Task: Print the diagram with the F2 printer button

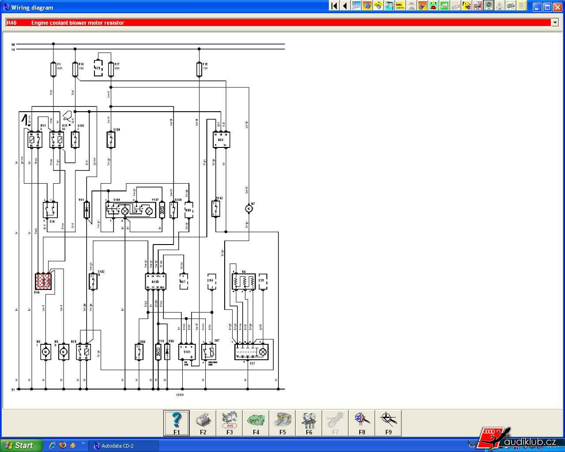Action: point(203,423)
